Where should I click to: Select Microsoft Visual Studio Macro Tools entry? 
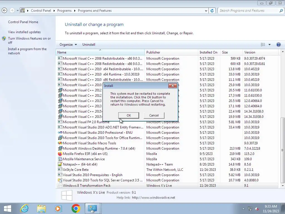167,143
